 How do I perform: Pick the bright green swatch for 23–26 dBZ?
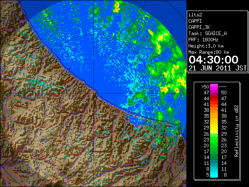[214, 139]
